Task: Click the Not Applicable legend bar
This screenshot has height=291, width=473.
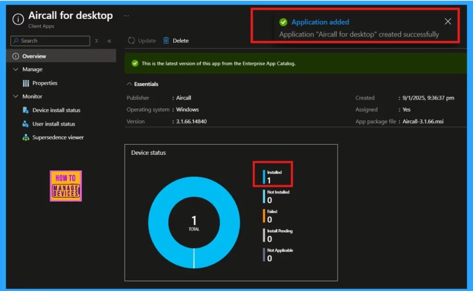Action: [264, 255]
